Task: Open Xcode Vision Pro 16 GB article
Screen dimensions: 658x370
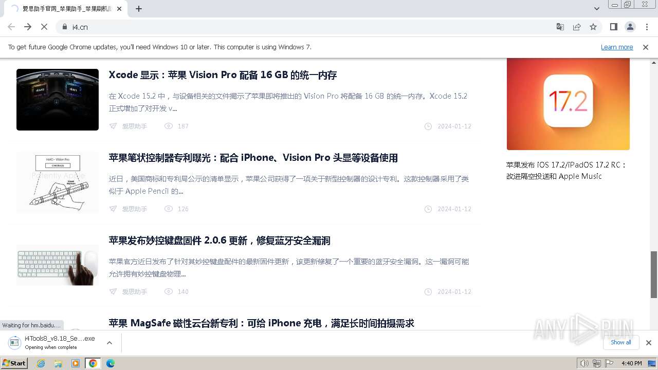Action: [x=223, y=75]
